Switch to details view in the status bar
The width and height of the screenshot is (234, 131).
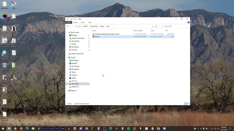tap(185, 103)
